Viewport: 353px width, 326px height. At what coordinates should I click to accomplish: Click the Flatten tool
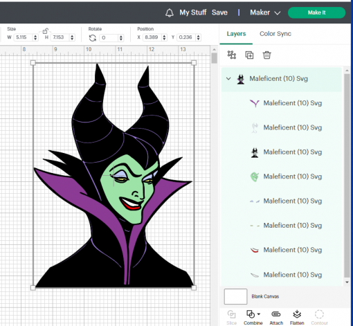[x=297, y=318]
